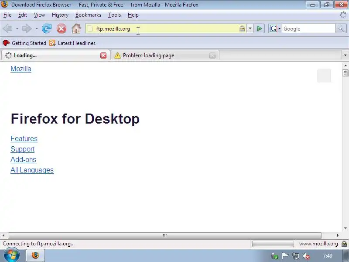Click the horizontal scrollbar thumb
Viewport: 349px width, 262px height.
(165, 235)
